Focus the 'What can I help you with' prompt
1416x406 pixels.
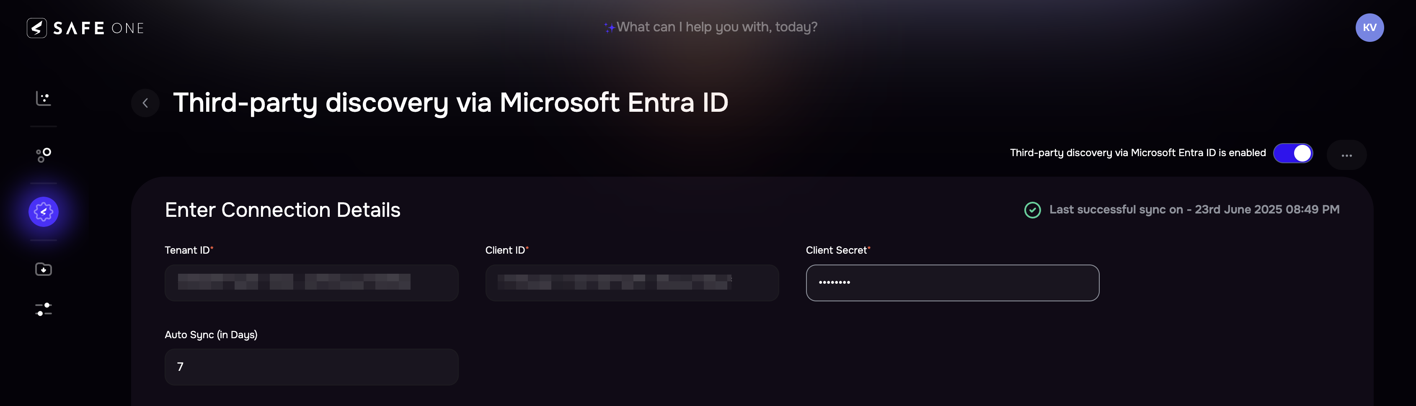[x=717, y=27]
